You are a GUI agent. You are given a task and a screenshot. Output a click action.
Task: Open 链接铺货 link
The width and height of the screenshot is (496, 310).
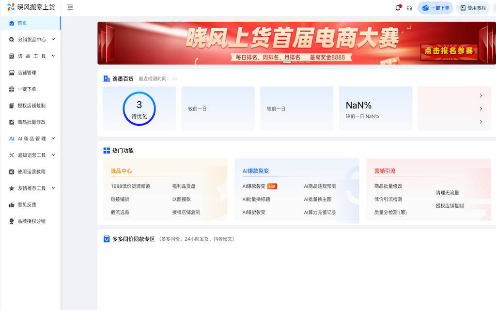[120, 199]
